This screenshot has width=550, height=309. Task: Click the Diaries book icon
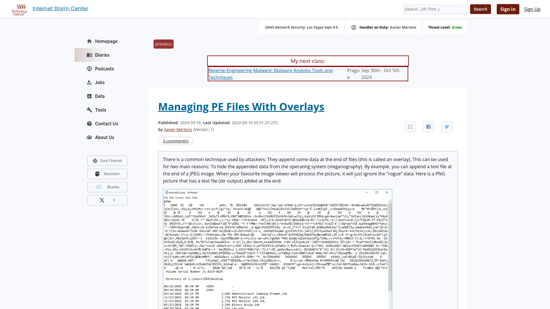pyautogui.click(x=89, y=55)
